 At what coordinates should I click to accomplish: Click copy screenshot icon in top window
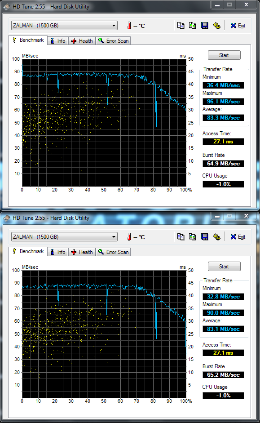click(x=192, y=26)
